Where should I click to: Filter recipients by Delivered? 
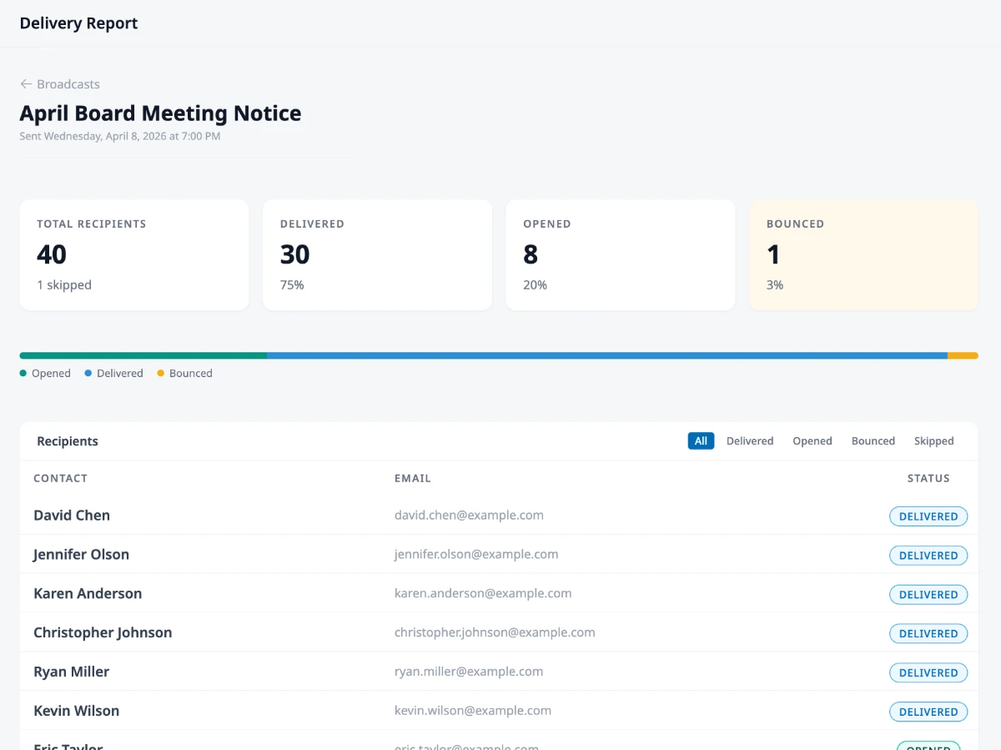750,440
